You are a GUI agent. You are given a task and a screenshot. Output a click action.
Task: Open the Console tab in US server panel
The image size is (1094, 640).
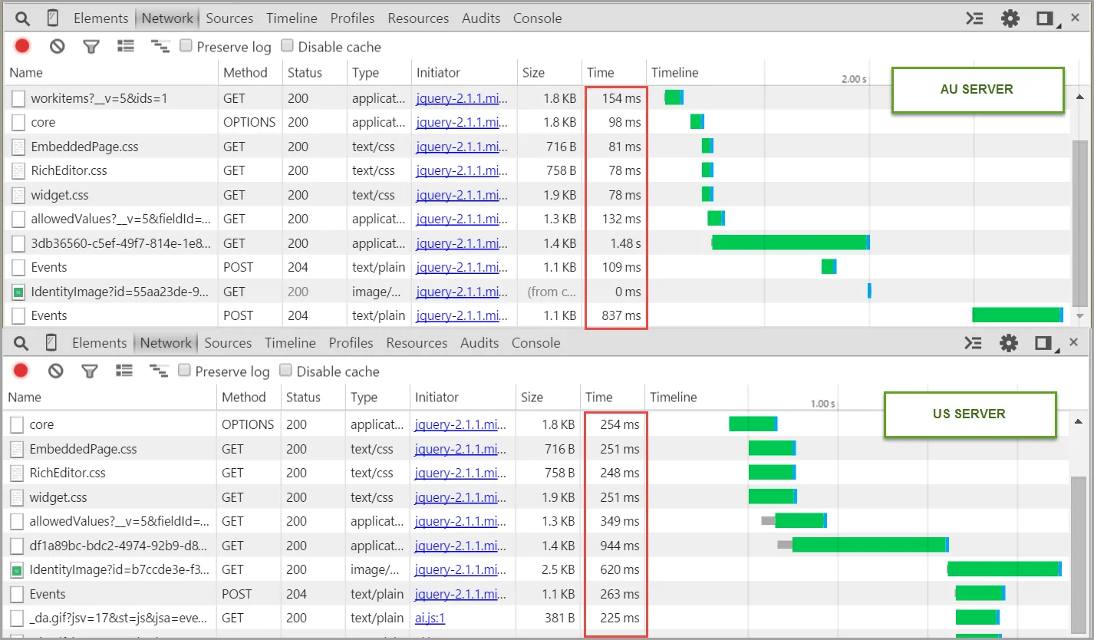point(536,343)
